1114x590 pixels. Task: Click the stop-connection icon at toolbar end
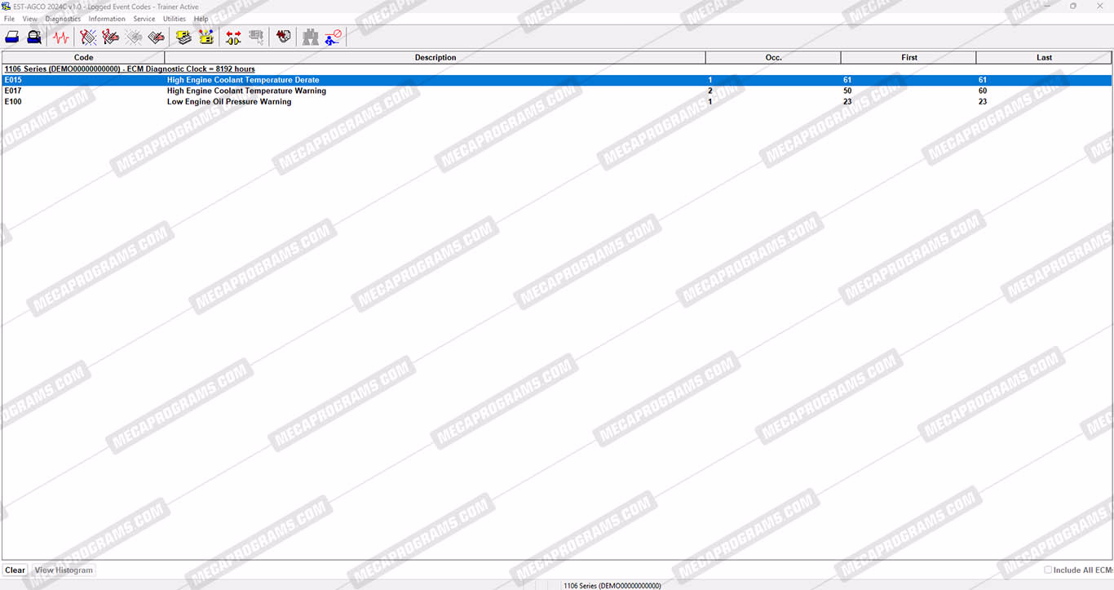pos(334,37)
